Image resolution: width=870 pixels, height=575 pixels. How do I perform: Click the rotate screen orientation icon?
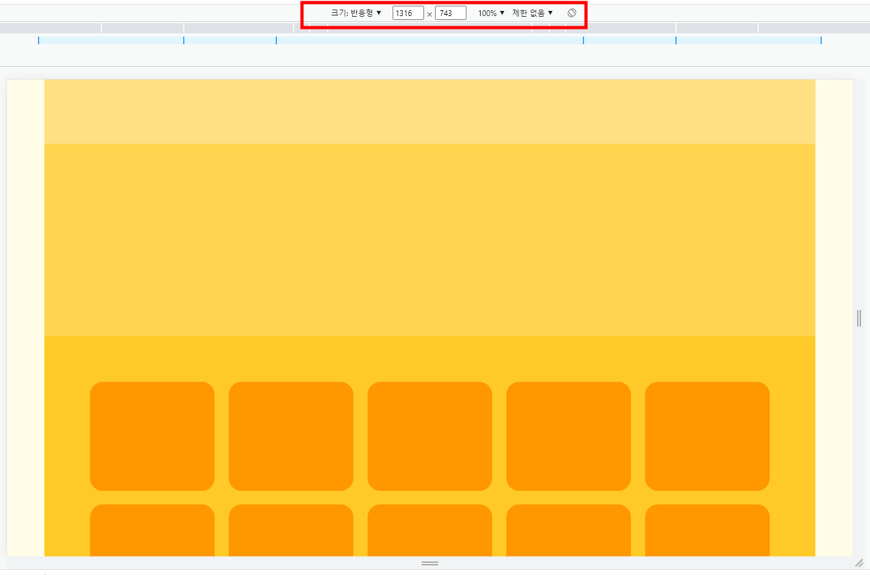pos(572,13)
